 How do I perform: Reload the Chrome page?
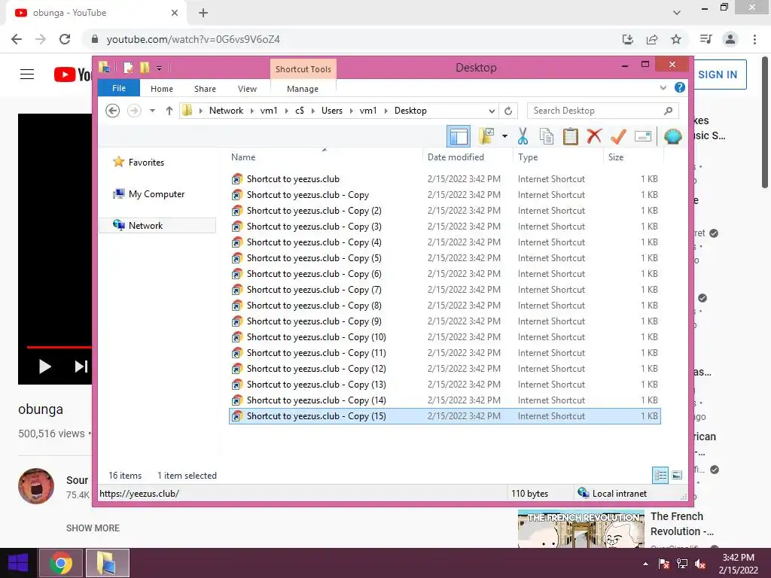pyautogui.click(x=65, y=39)
